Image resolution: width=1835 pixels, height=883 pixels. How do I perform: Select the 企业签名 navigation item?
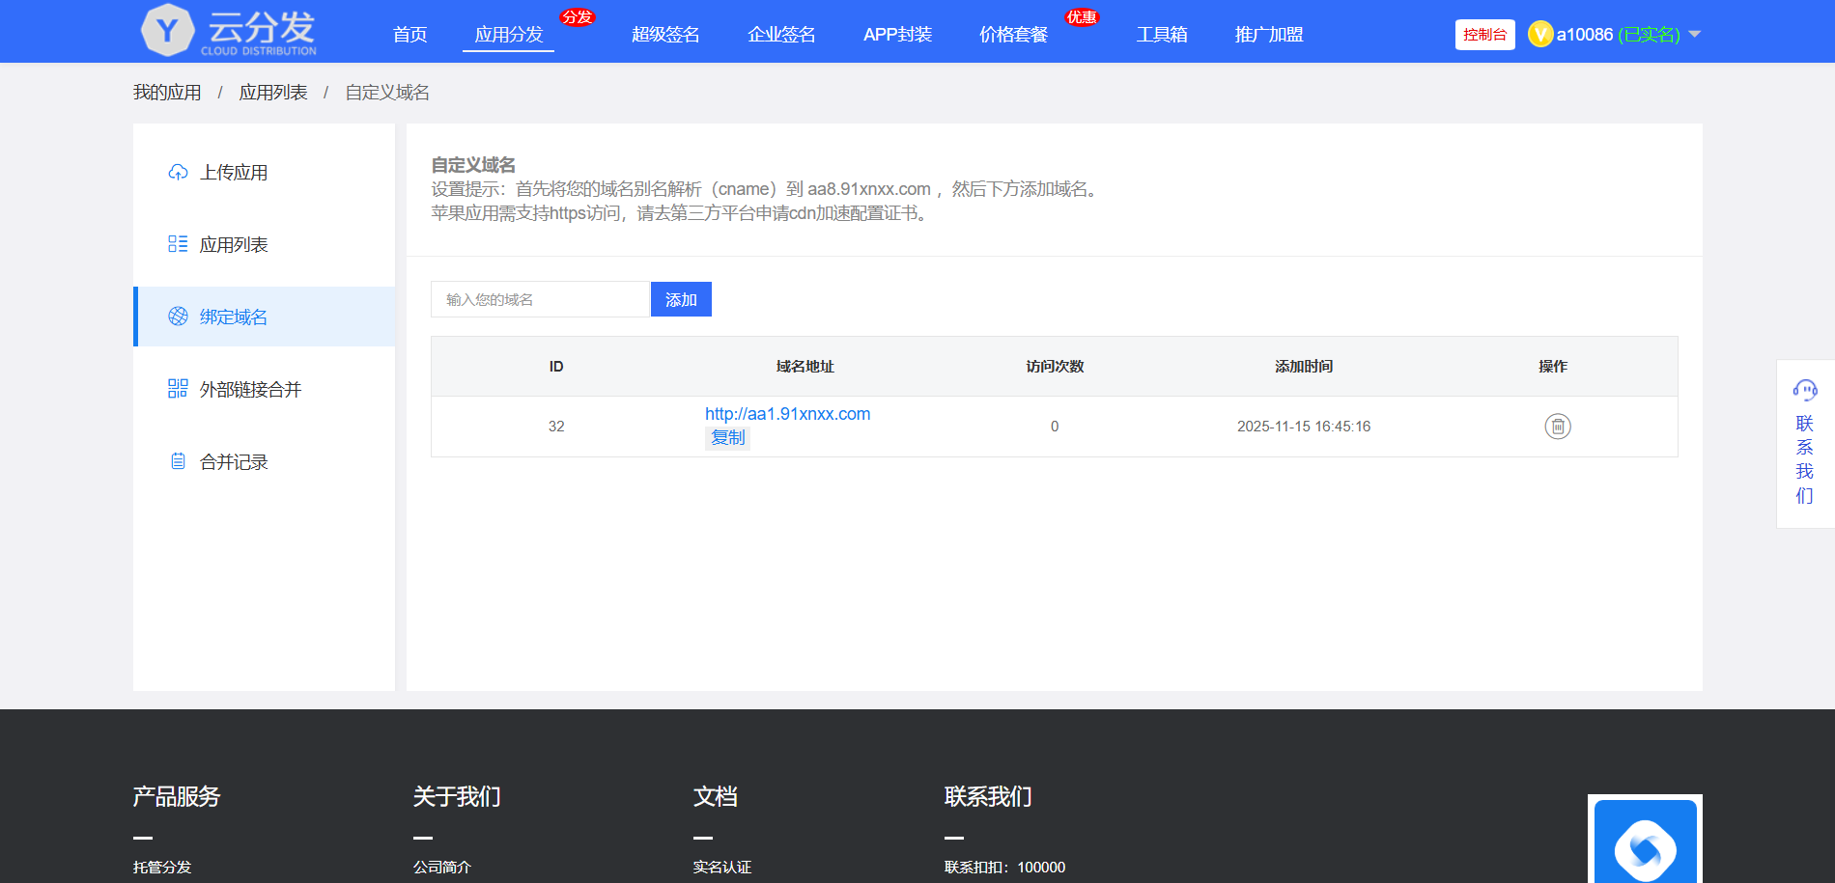(781, 35)
